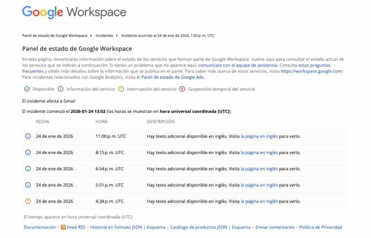Image resolution: width=371 pixels, height=238 pixels.
Task: Visit the workspace.google.com link
Action: [312, 71]
